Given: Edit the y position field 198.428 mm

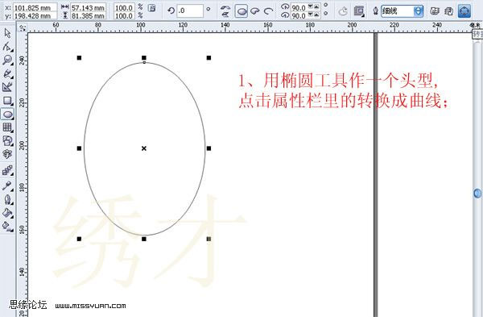Looking at the screenshot, I should [35, 15].
